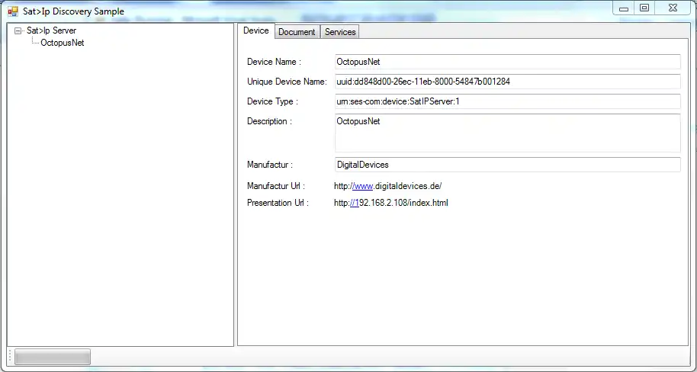Image resolution: width=697 pixels, height=372 pixels.
Task: Open the 192.168.2.108/index.html presentation link
Action: point(390,203)
